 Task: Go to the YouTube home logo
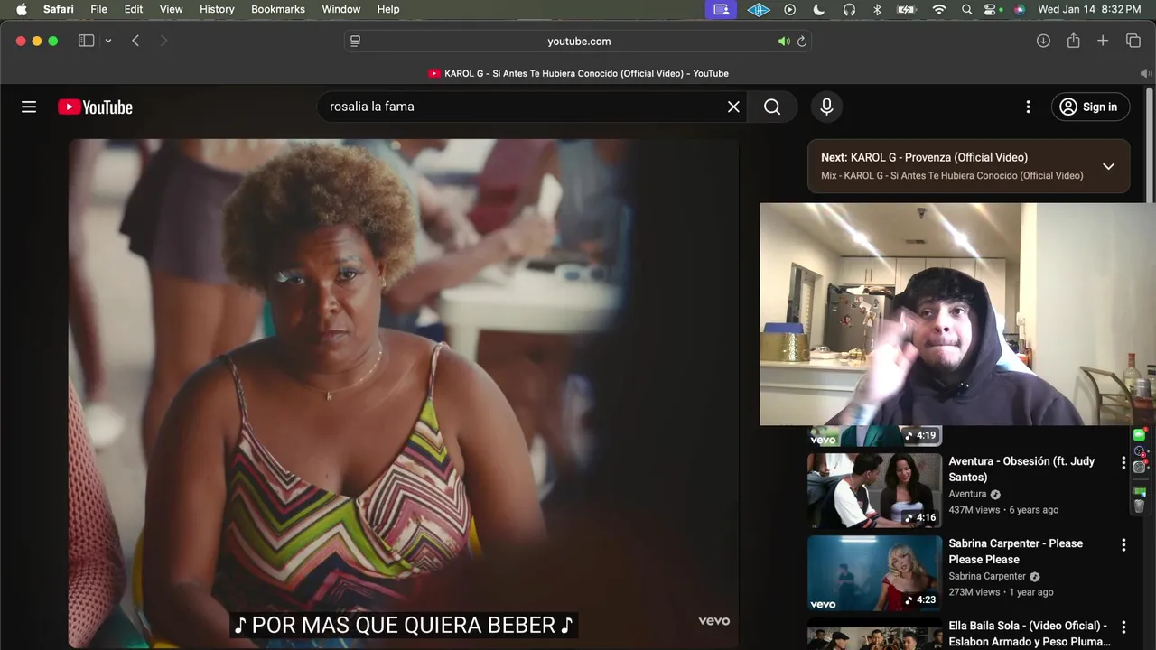click(95, 107)
